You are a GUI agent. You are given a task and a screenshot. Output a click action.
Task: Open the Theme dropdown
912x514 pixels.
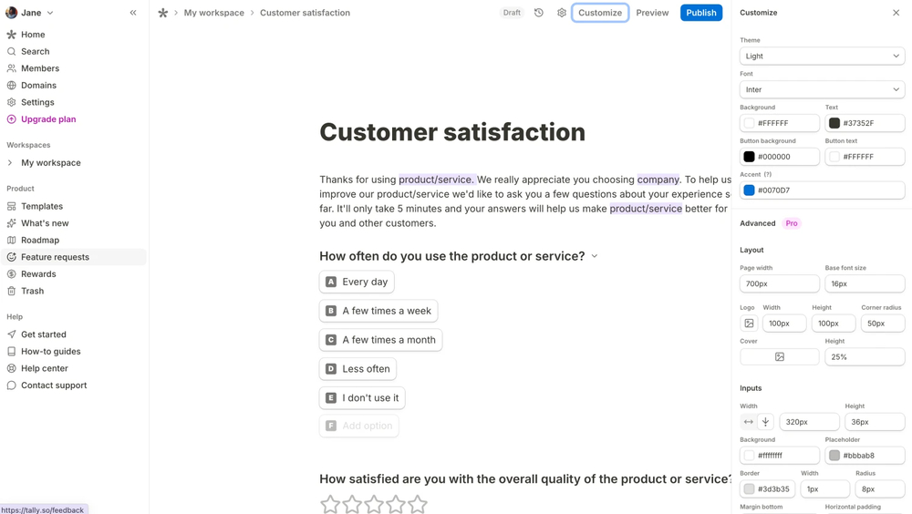click(822, 57)
